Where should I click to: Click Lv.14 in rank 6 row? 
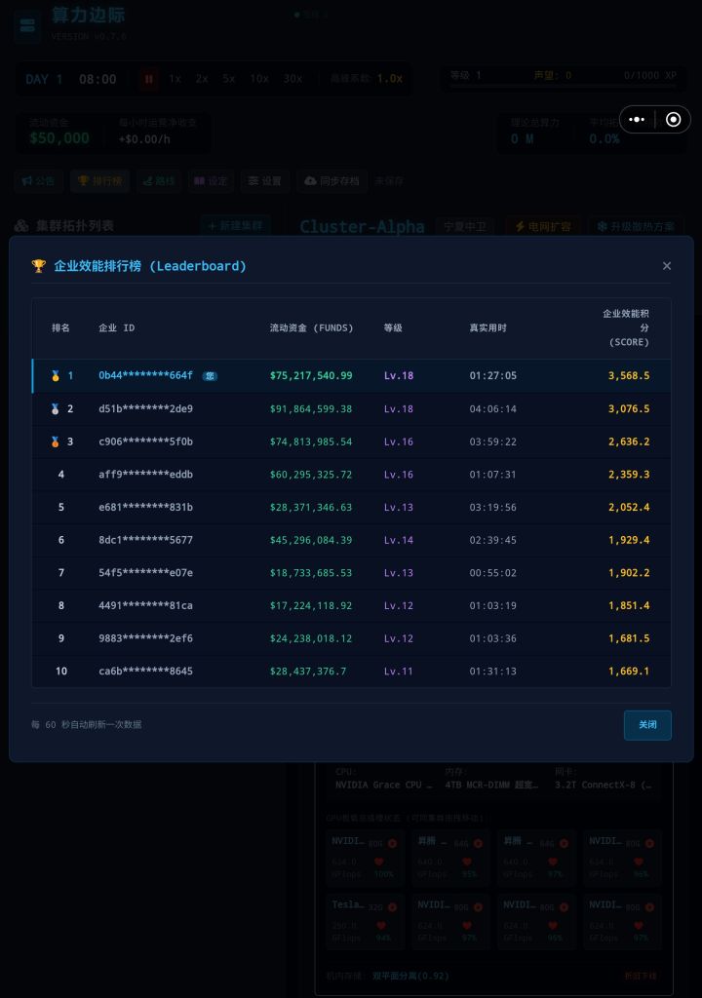point(398,540)
